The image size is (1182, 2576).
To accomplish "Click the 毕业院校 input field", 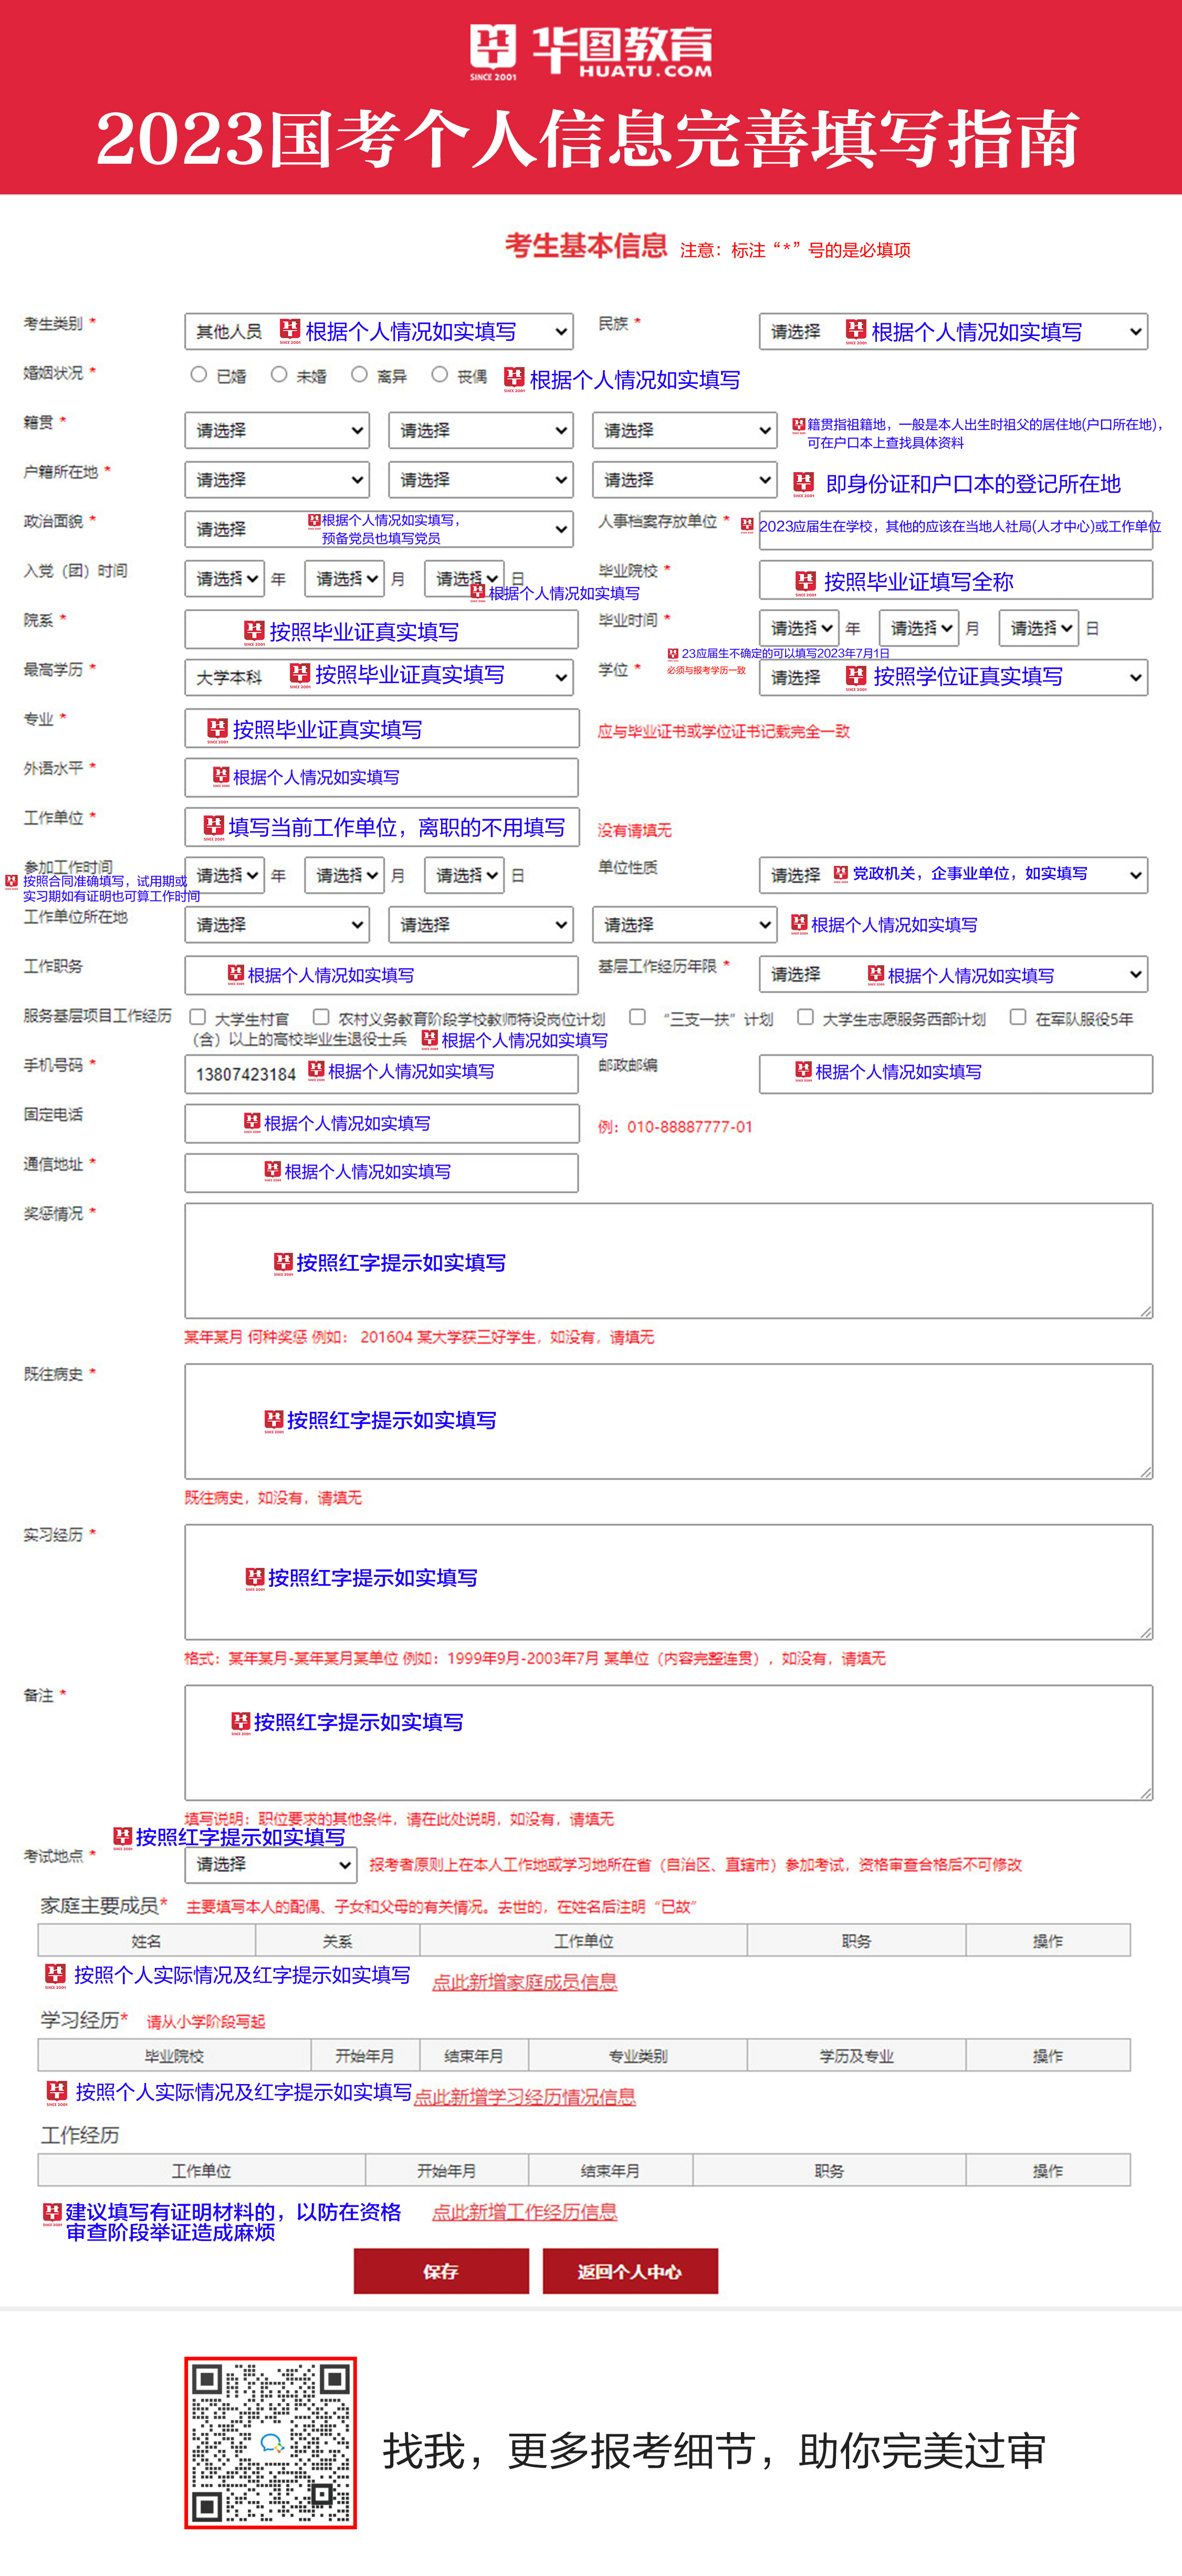I will 956,580.
